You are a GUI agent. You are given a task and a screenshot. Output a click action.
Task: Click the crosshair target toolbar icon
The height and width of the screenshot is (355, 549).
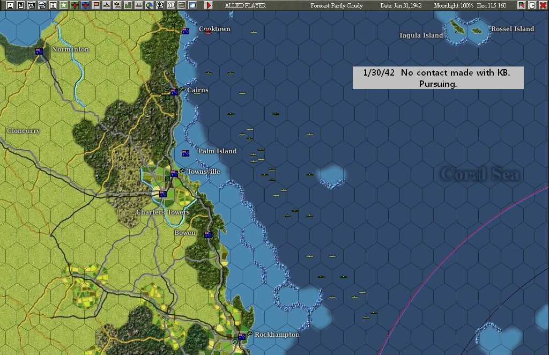coord(160,5)
